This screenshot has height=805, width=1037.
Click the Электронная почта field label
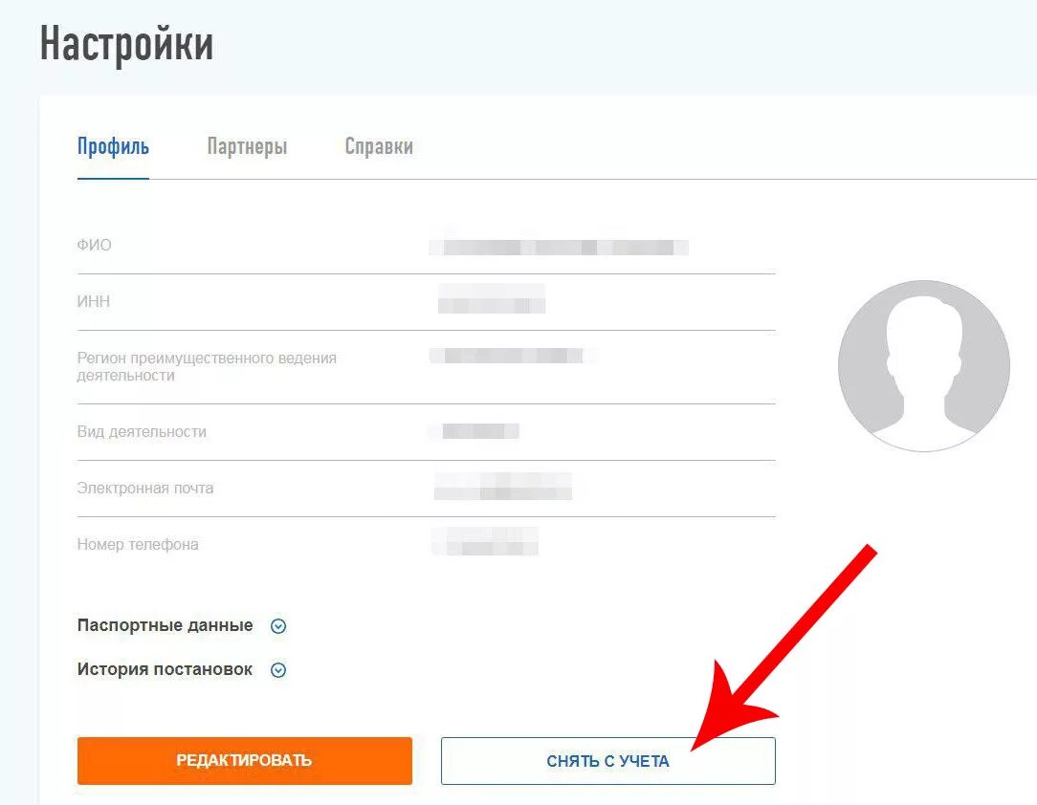click(145, 488)
